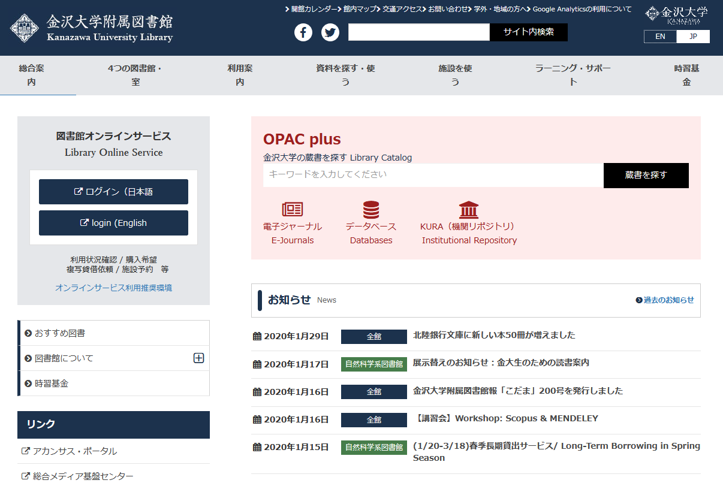Click the E-Journals newspaper icon
This screenshot has height=483, width=723.
pos(293,209)
